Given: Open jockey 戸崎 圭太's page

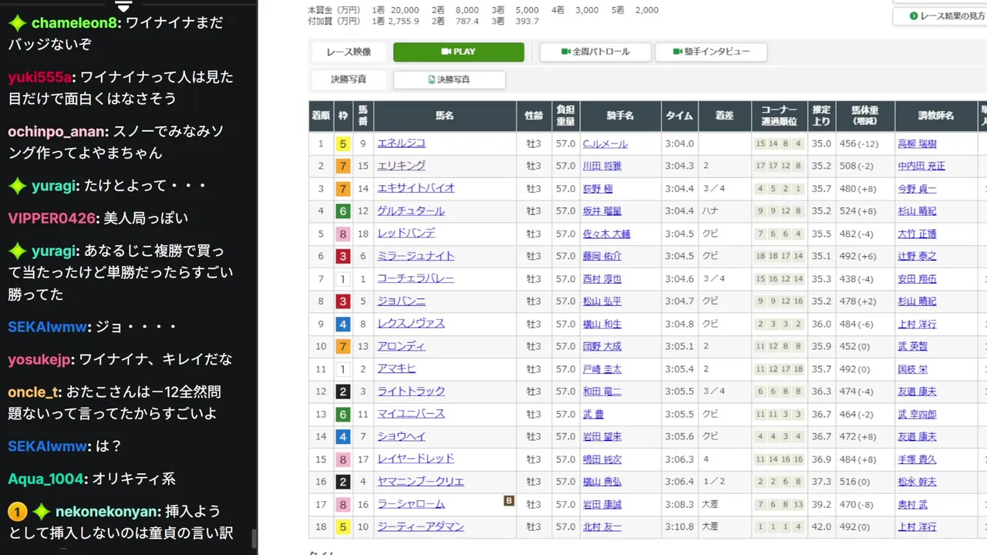Looking at the screenshot, I should [x=602, y=368].
